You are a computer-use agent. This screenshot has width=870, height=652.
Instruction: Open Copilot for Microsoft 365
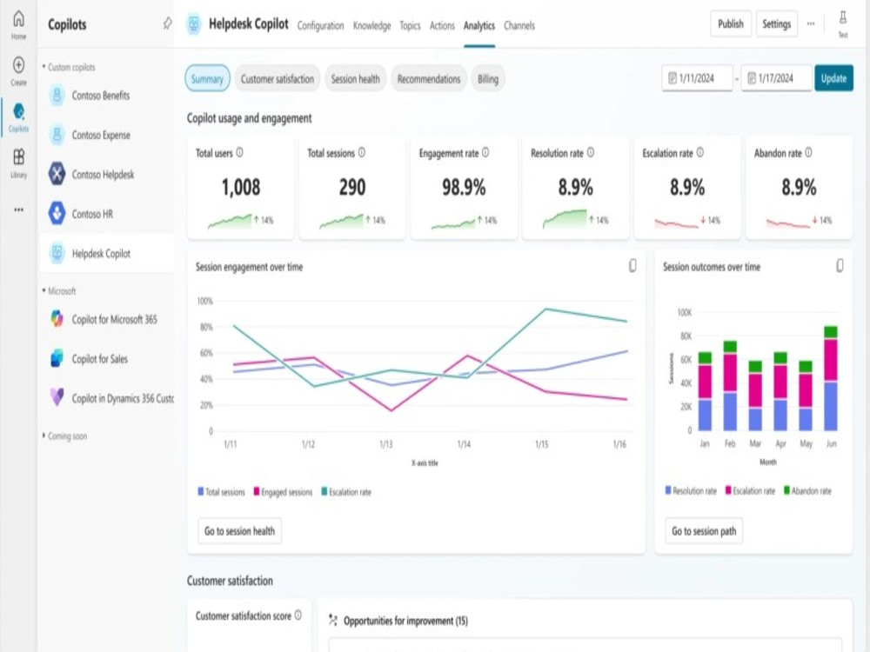click(106, 319)
